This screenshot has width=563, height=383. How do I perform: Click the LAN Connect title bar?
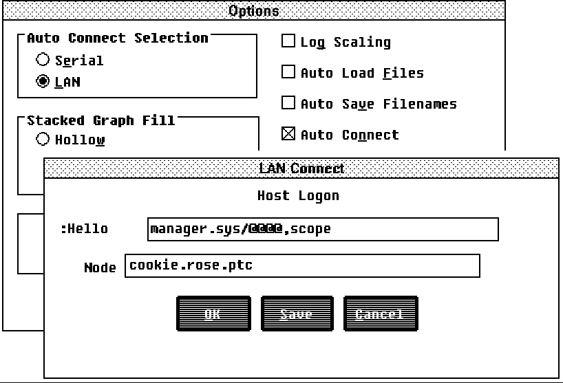point(301,168)
